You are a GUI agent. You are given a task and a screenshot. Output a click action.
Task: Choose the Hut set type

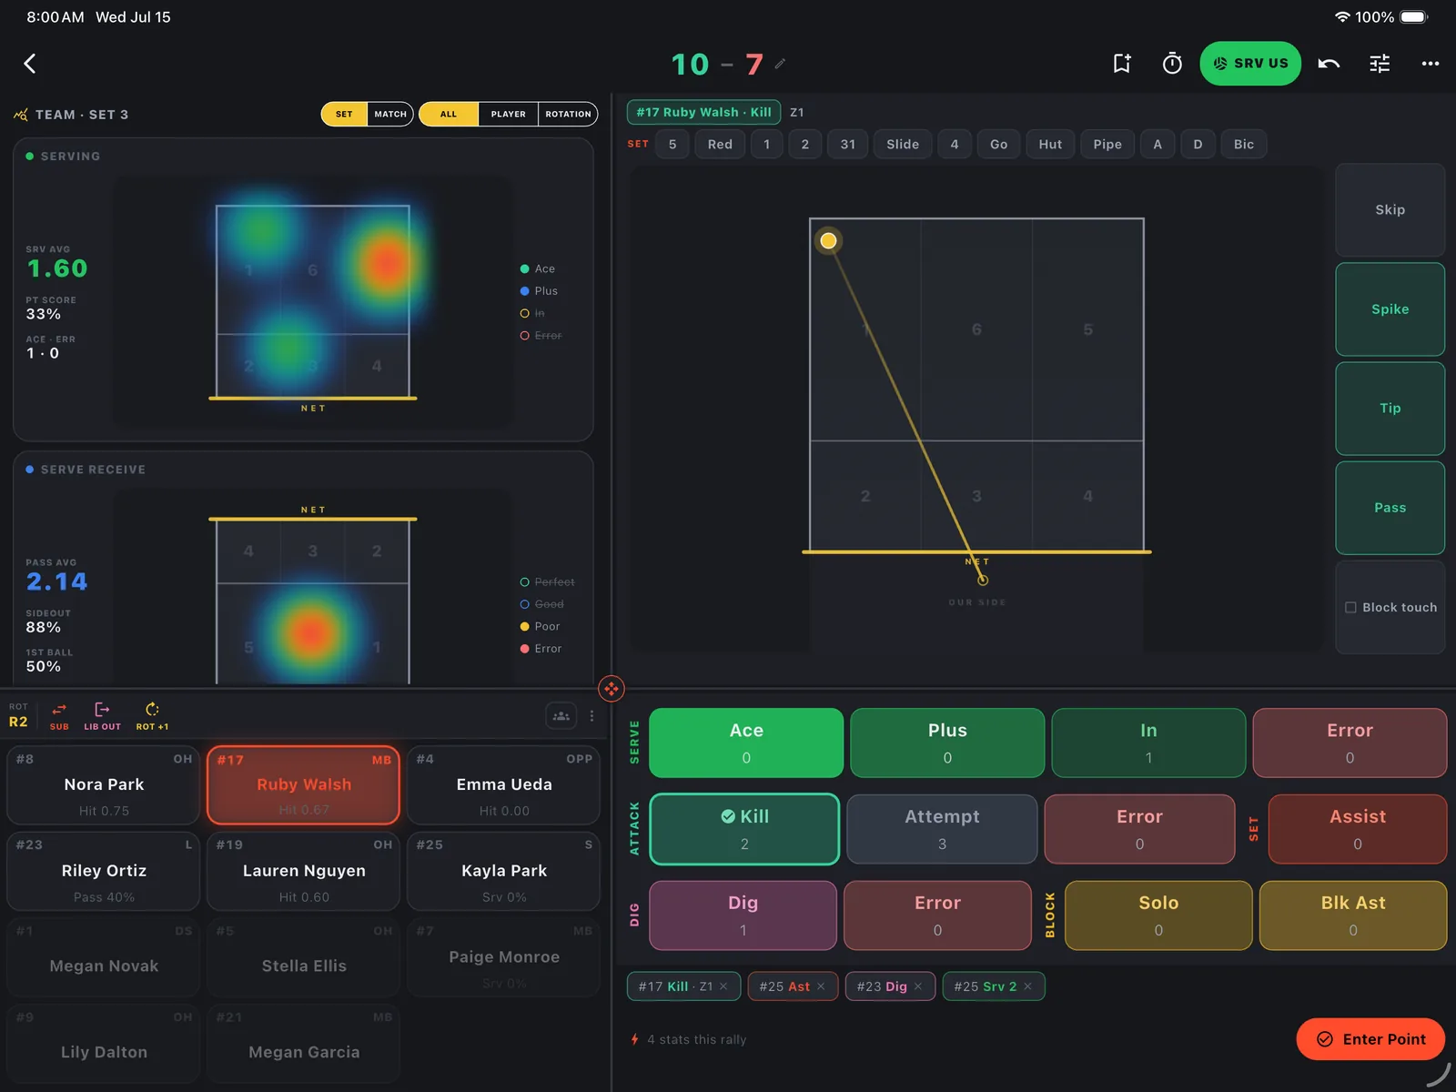[1050, 144]
